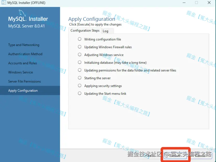Switch to the Configuration Steps tab
Viewport: 216px width, 162px height.
click(85, 31)
